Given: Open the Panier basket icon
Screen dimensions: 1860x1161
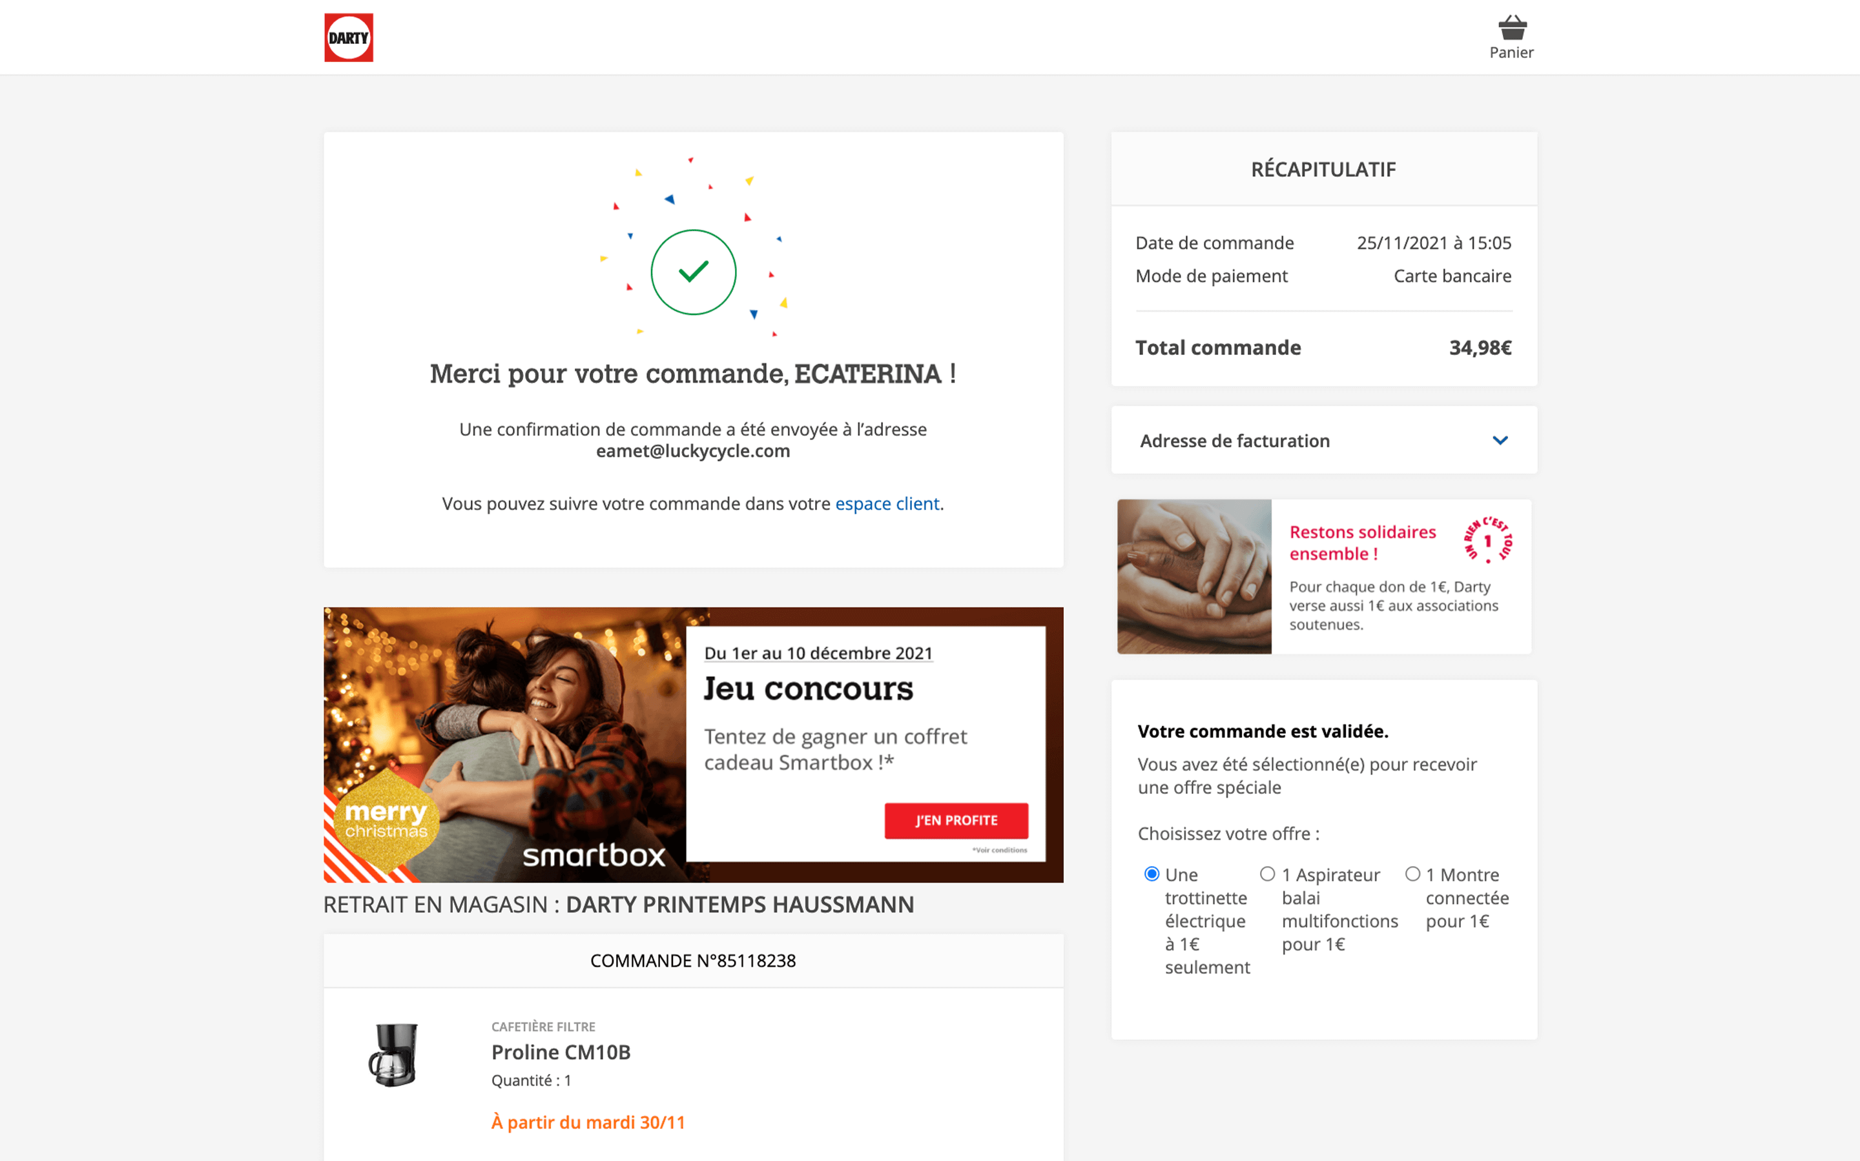Looking at the screenshot, I should pyautogui.click(x=1511, y=28).
